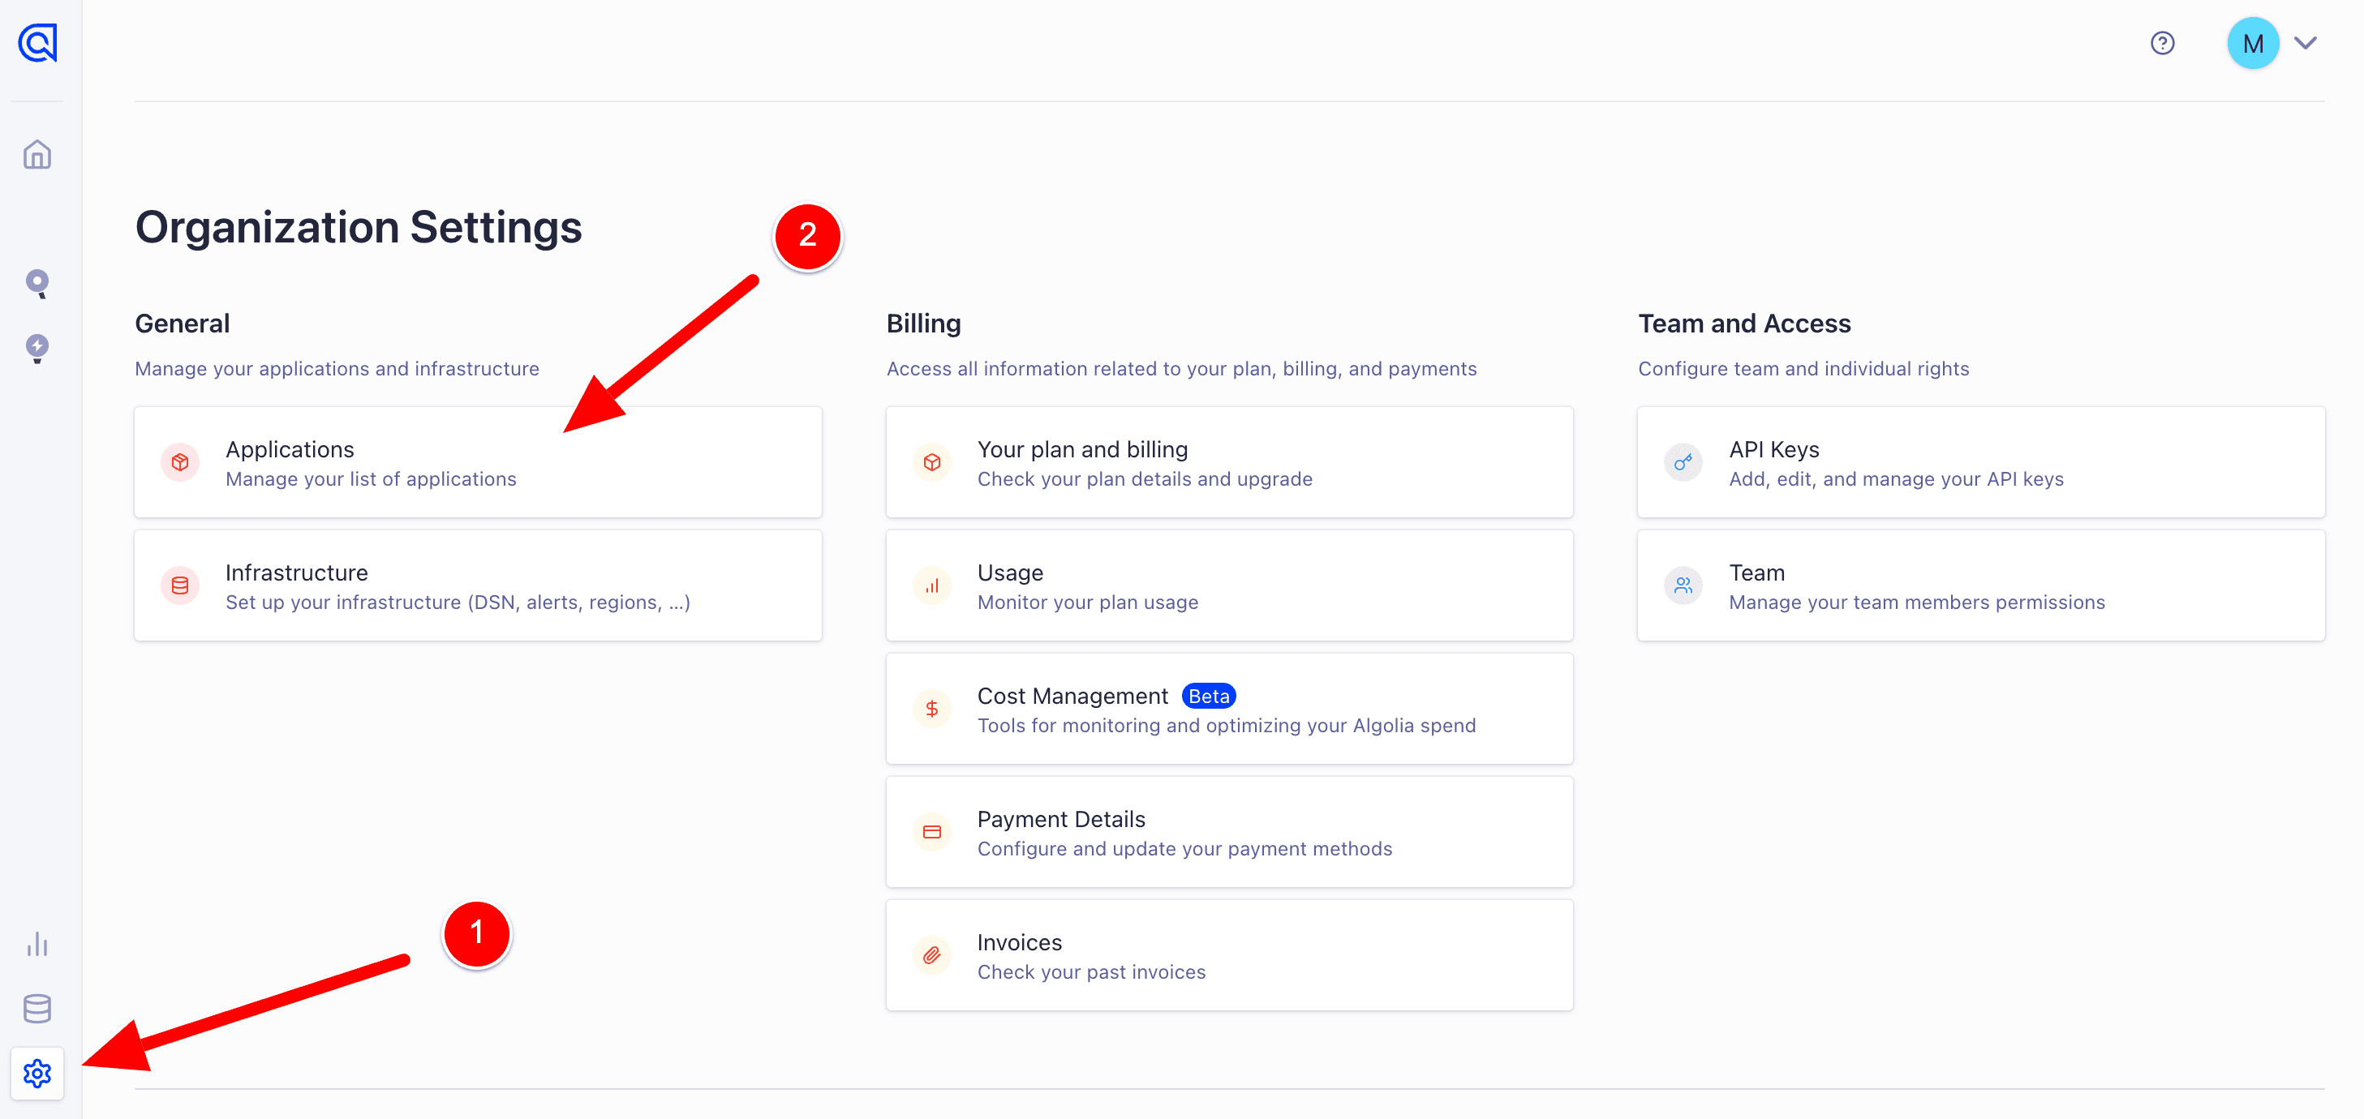Open the Team permissions card
Viewport: 2364px width, 1119px height.
1980,585
